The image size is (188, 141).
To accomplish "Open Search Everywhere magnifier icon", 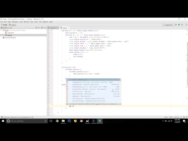I will (186, 25).
